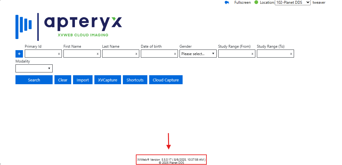This screenshot has width=342, height=165.
Task: Clear the Last Name field with x
Action: pyautogui.click(x=136, y=54)
